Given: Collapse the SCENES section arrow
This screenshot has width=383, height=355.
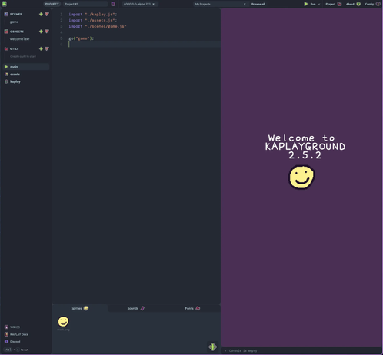Looking at the screenshot, I should [47, 14].
